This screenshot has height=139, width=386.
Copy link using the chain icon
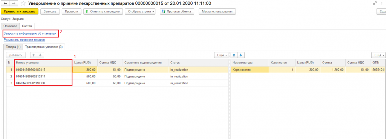(x=375, y=3)
